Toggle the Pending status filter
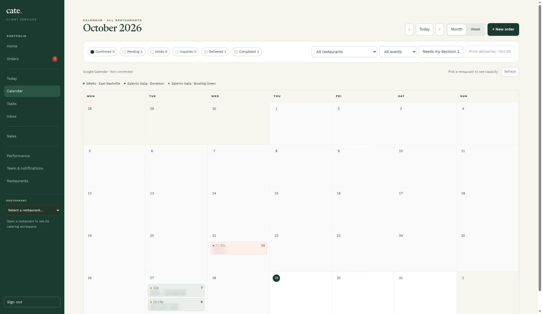542x314 pixels. (x=132, y=52)
